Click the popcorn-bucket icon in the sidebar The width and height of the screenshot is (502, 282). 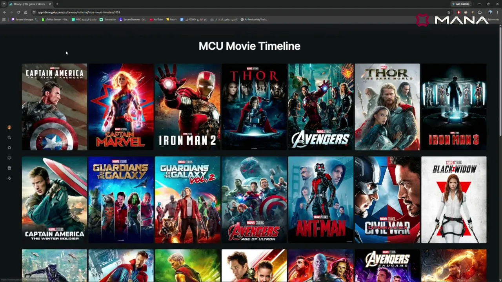click(x=9, y=168)
